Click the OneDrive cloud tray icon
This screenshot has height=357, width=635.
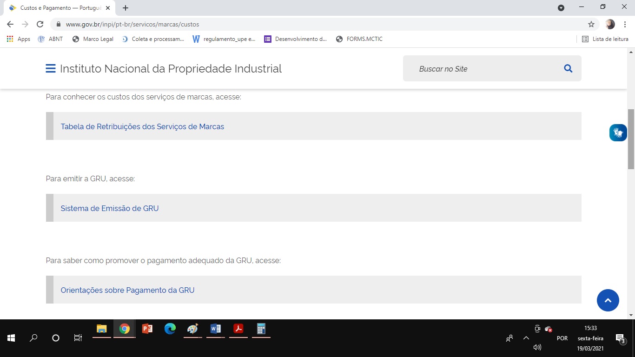(549, 329)
